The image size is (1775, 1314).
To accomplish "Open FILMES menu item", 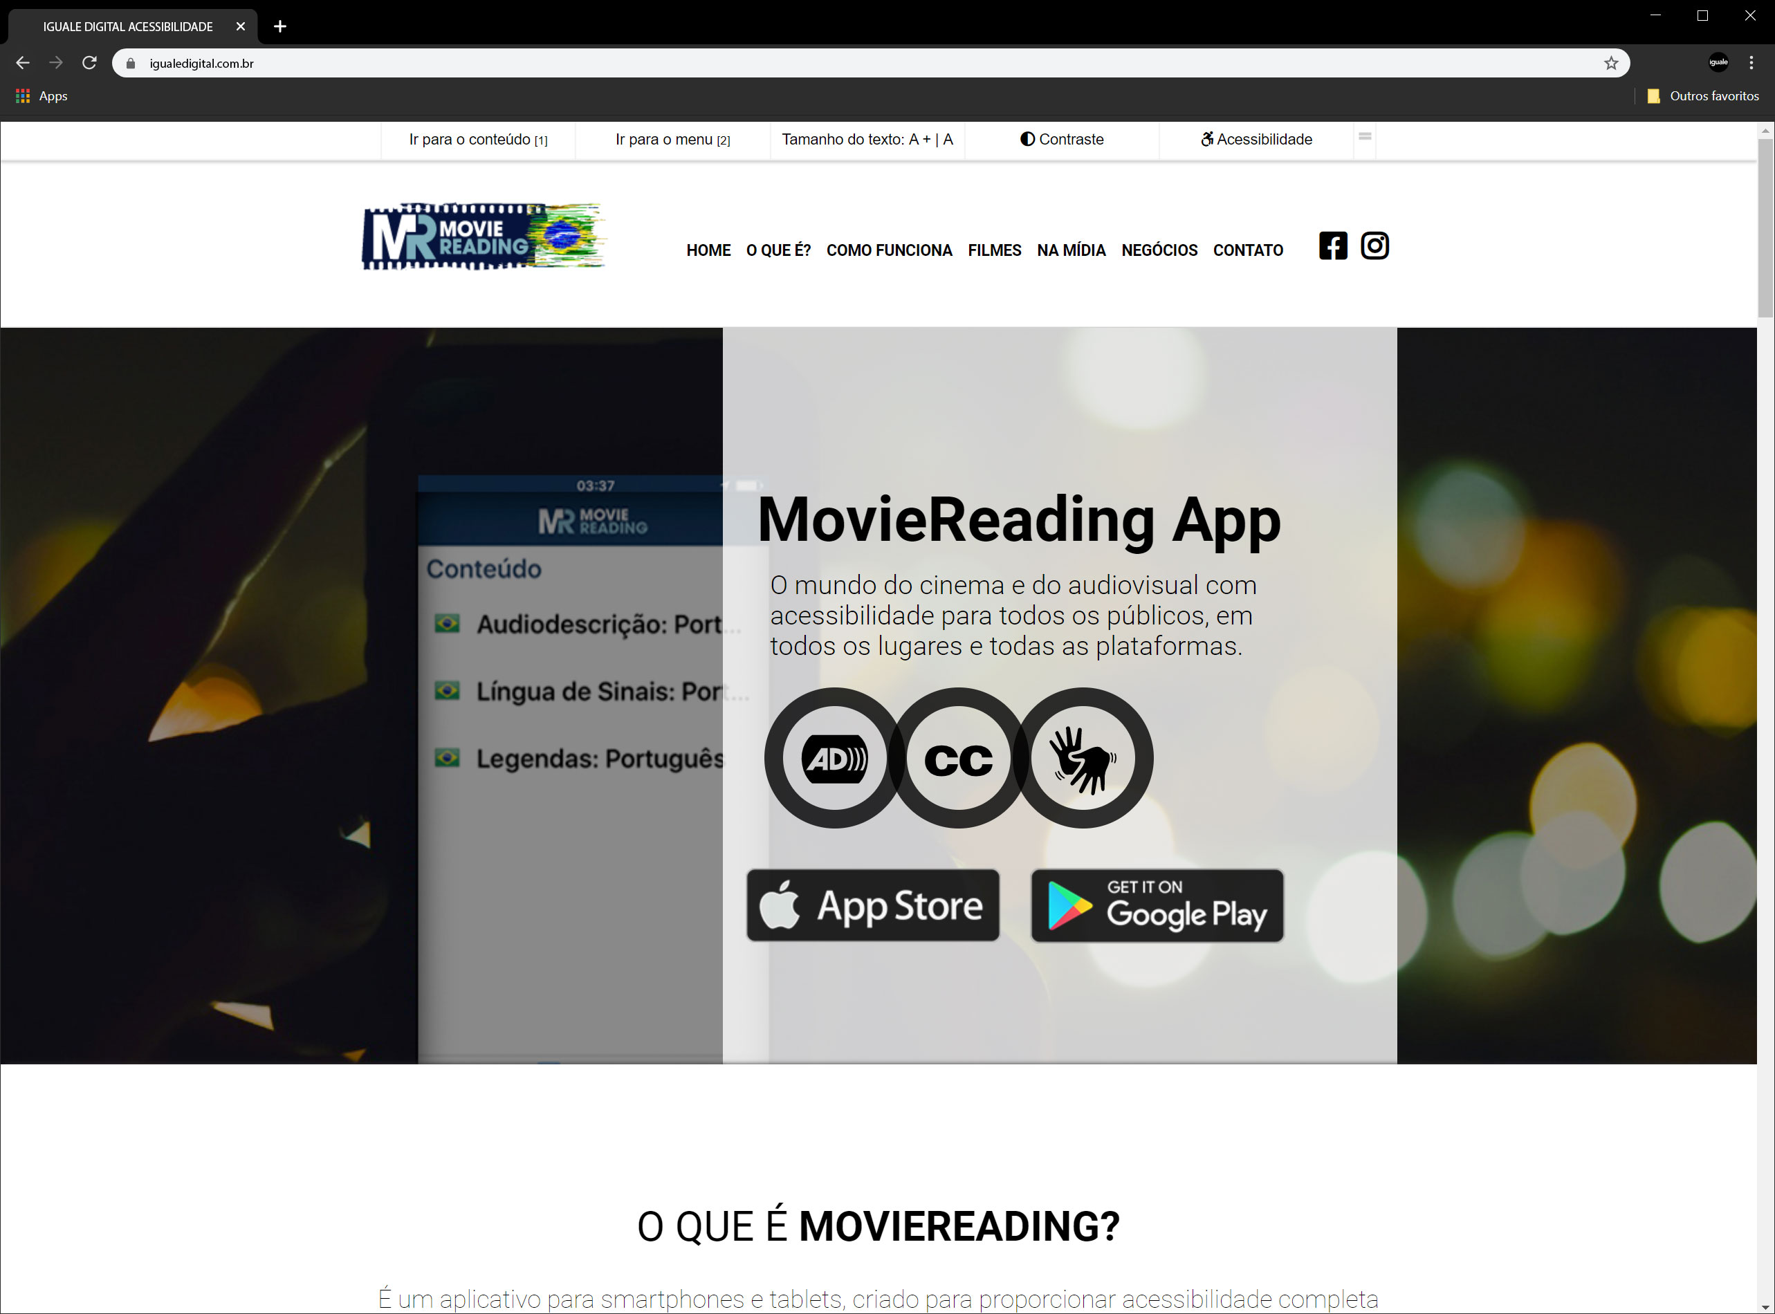I will [x=995, y=250].
